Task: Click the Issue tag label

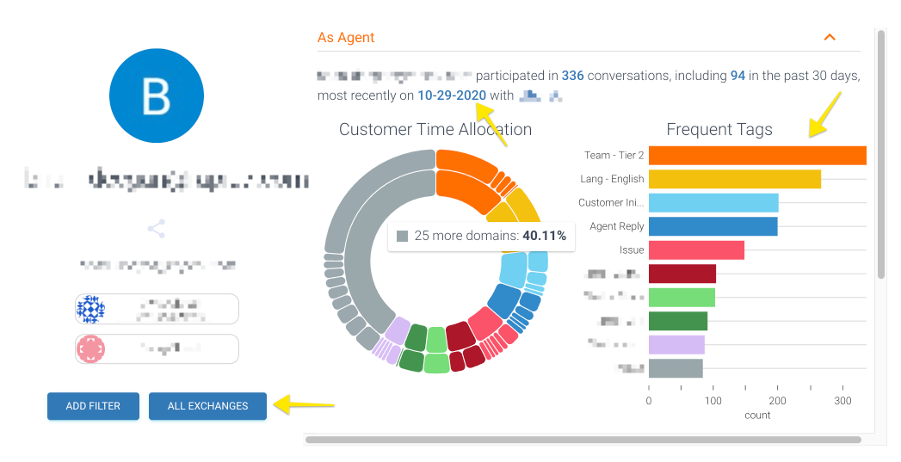Action: [x=632, y=250]
